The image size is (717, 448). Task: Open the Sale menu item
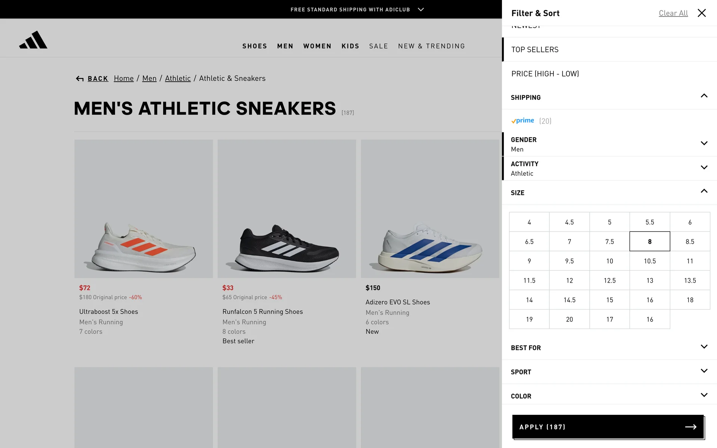tap(378, 46)
